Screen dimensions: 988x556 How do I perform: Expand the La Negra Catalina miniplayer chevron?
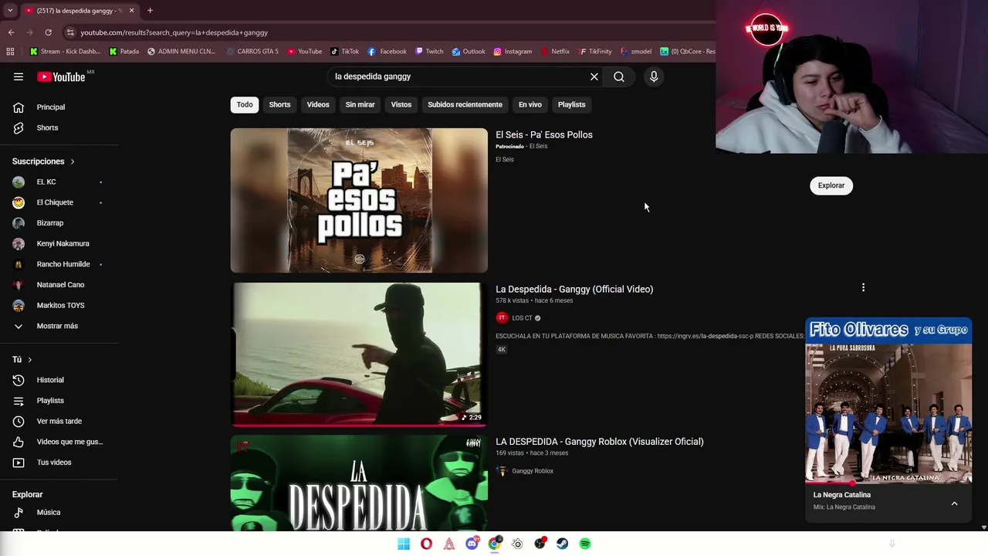[x=954, y=503]
